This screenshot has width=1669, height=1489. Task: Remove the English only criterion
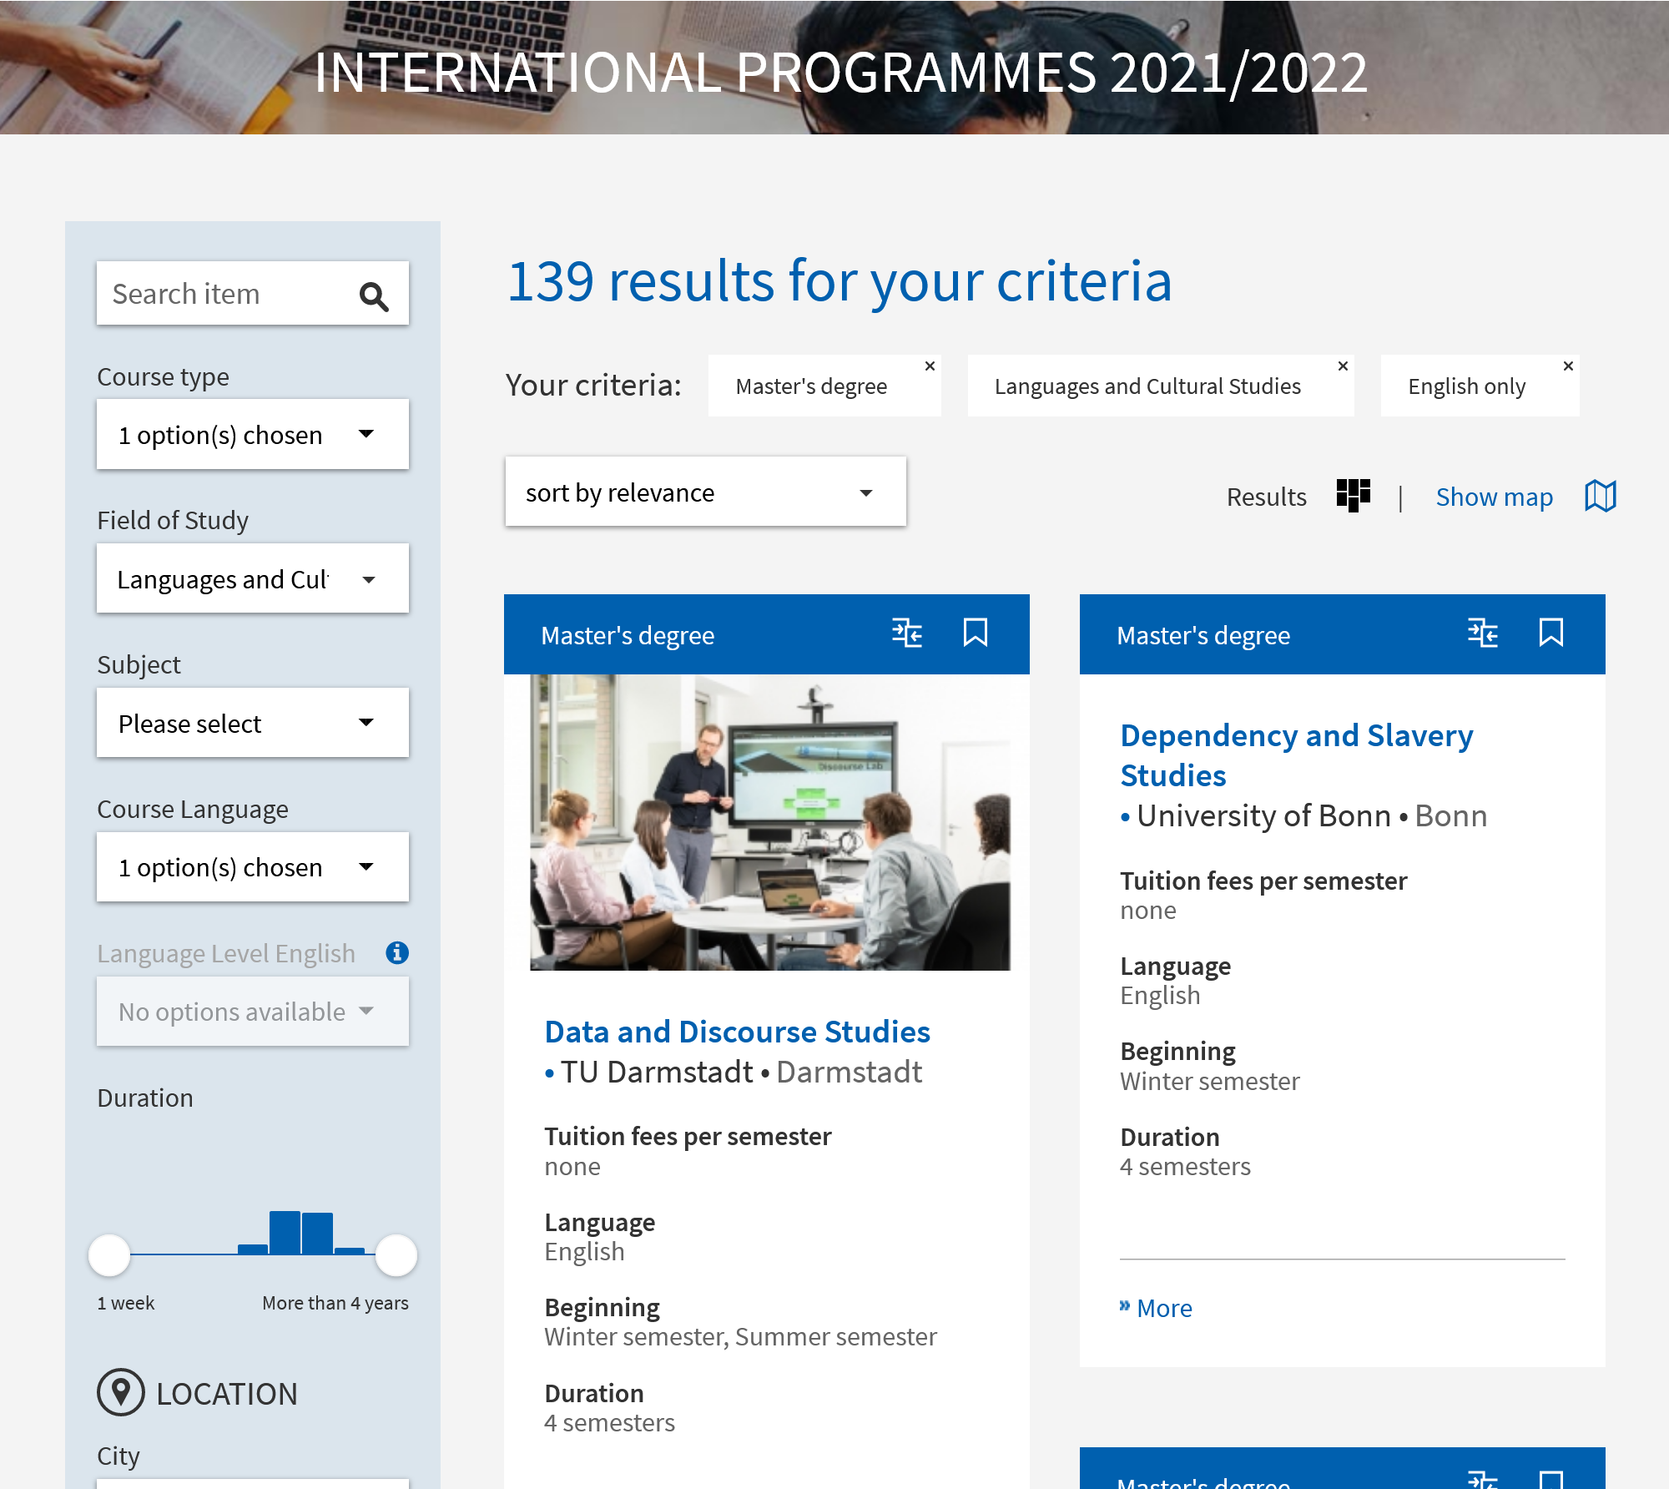1568,366
